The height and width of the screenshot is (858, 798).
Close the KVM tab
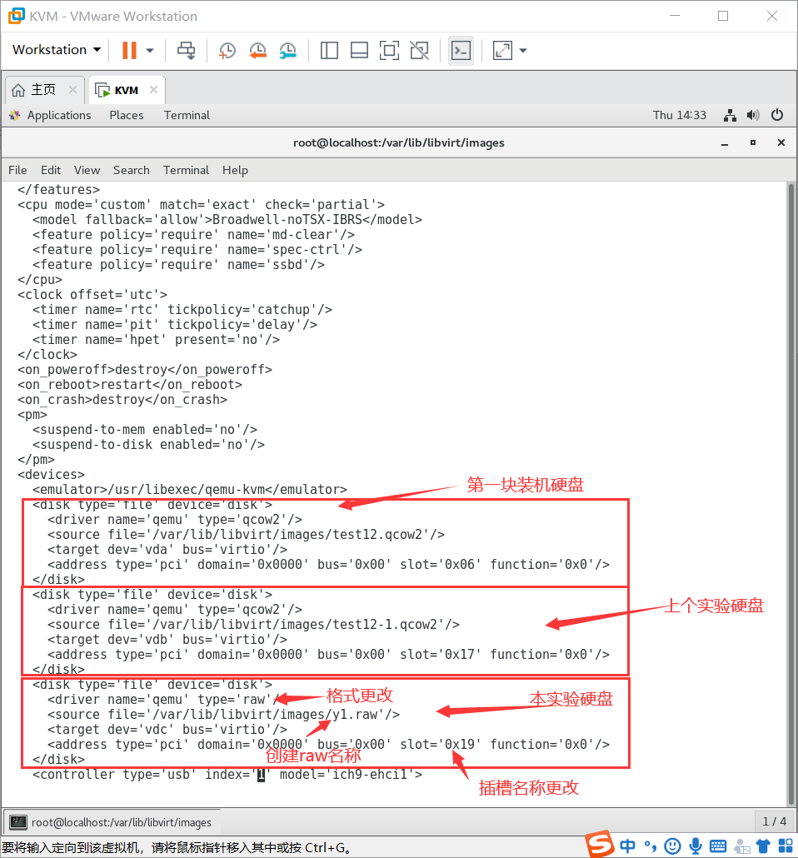[x=154, y=89]
